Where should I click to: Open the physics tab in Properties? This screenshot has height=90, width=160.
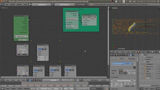pos(133,55)
